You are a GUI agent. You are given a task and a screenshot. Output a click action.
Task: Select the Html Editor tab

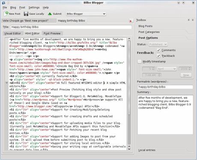tap(32, 33)
